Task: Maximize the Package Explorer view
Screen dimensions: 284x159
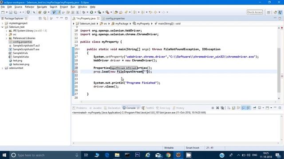Action: 66,18
